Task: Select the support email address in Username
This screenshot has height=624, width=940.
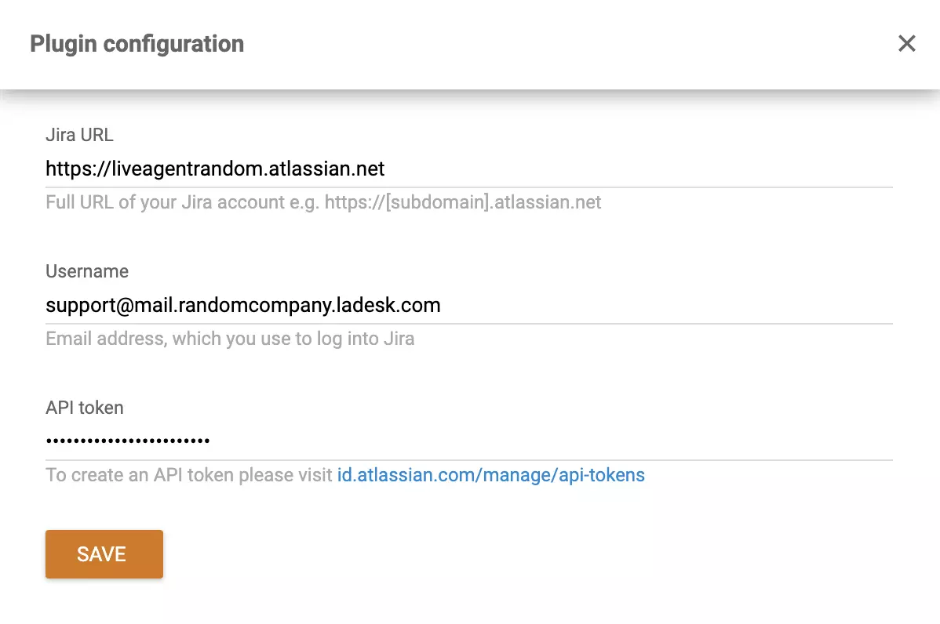Action: pos(243,305)
